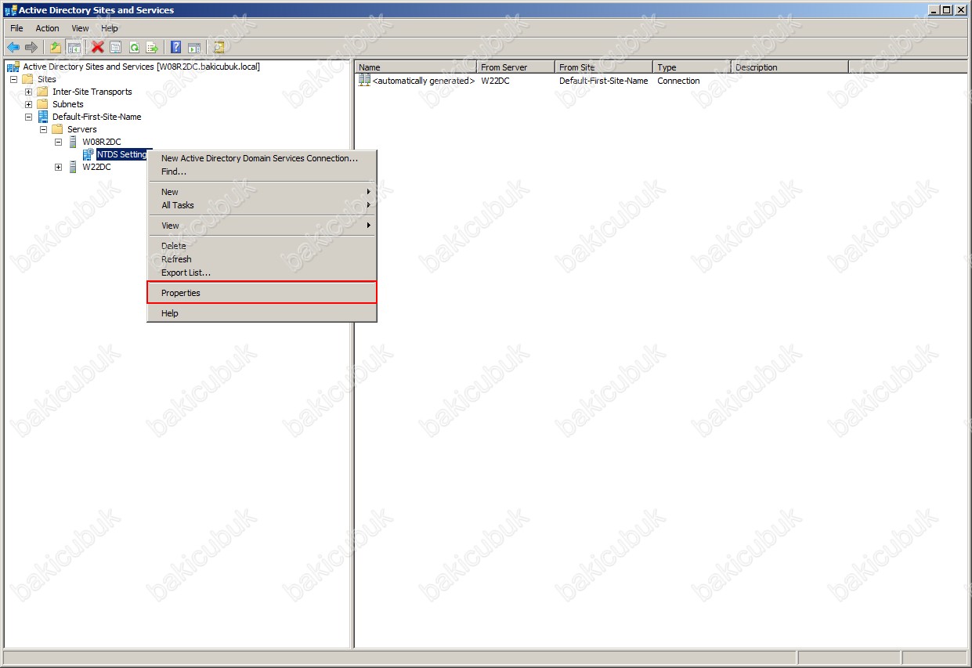Select Find... in the context menu
The width and height of the screenshot is (972, 668).
[262, 172]
